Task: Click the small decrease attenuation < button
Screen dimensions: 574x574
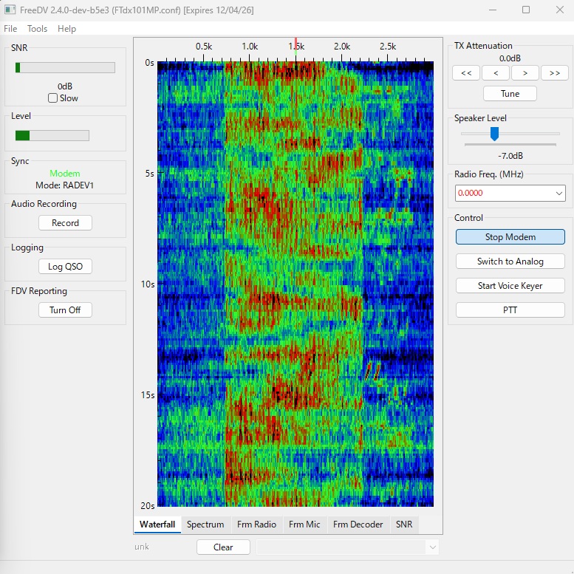Action: 496,73
